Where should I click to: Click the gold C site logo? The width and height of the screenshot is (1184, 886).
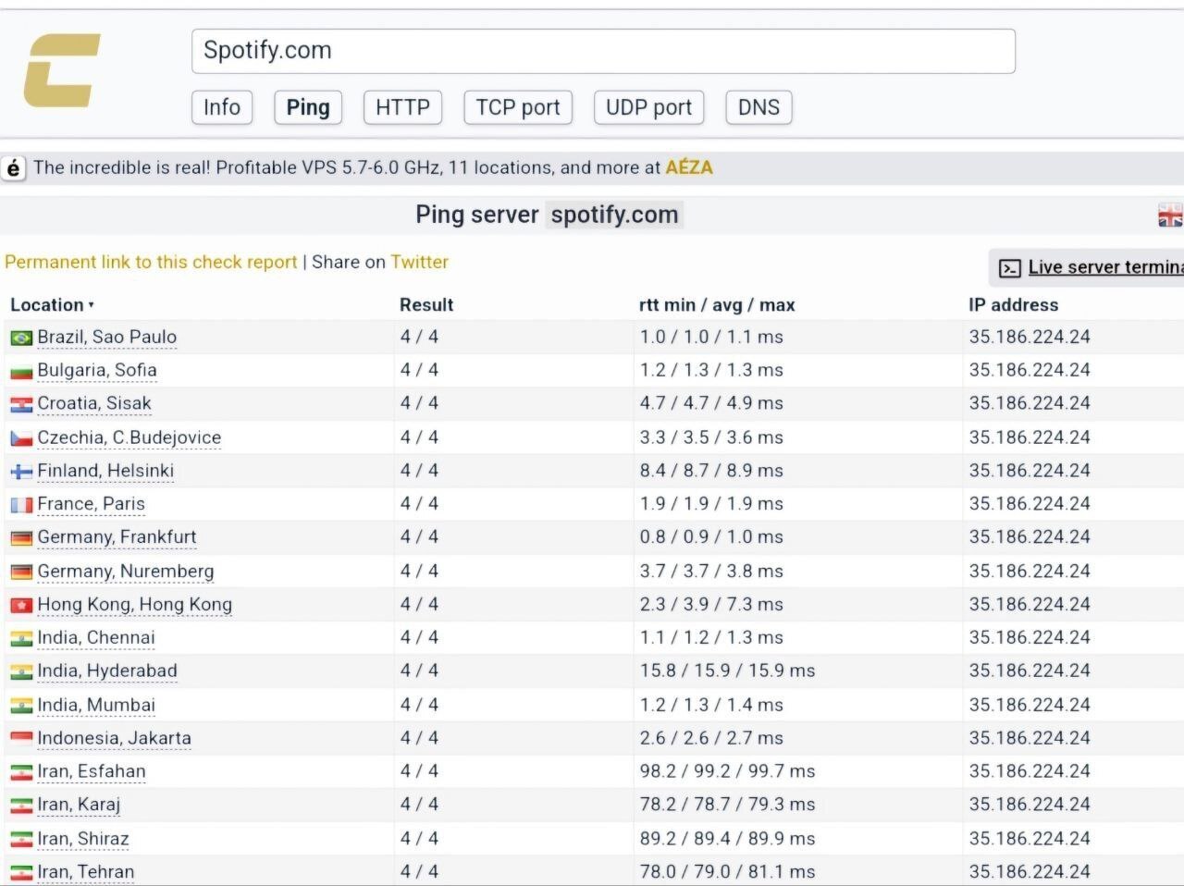[x=61, y=70]
